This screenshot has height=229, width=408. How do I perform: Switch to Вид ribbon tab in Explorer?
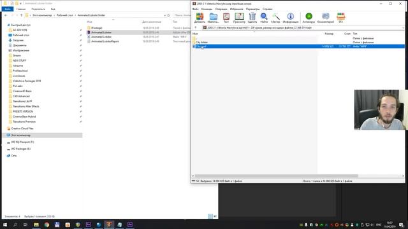point(53,9)
